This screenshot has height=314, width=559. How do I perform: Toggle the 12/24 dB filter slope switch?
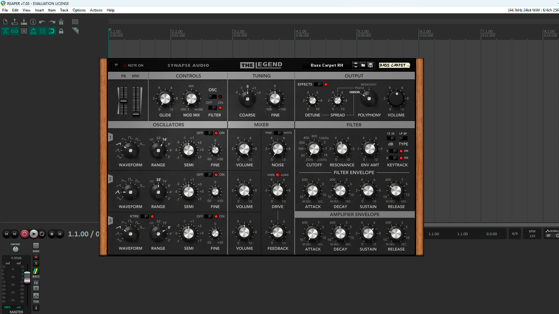pyautogui.click(x=391, y=138)
